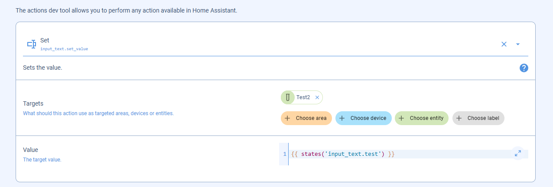
Task: Choose entity as a target
Action: click(421, 118)
